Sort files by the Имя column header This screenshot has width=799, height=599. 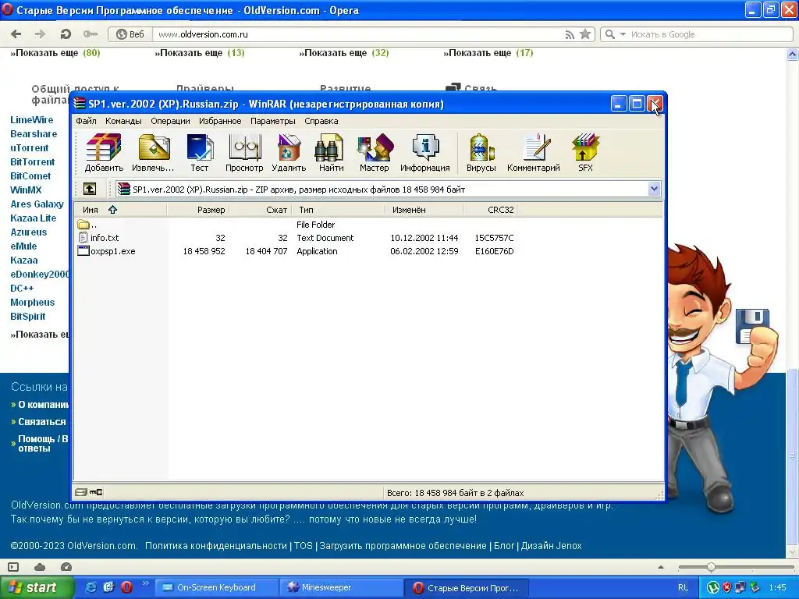pos(120,209)
